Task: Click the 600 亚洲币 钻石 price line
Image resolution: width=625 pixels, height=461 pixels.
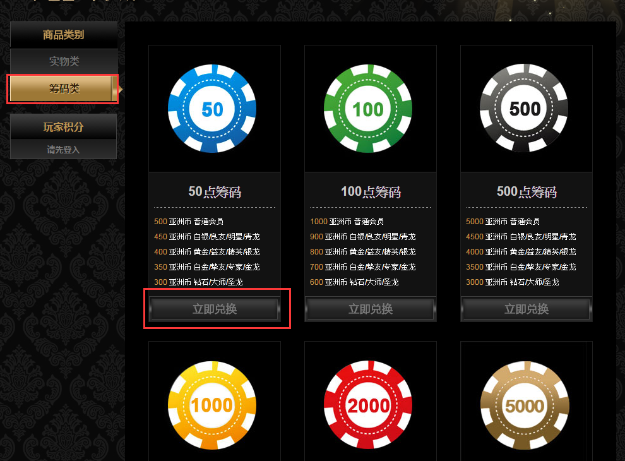Action: click(x=354, y=282)
